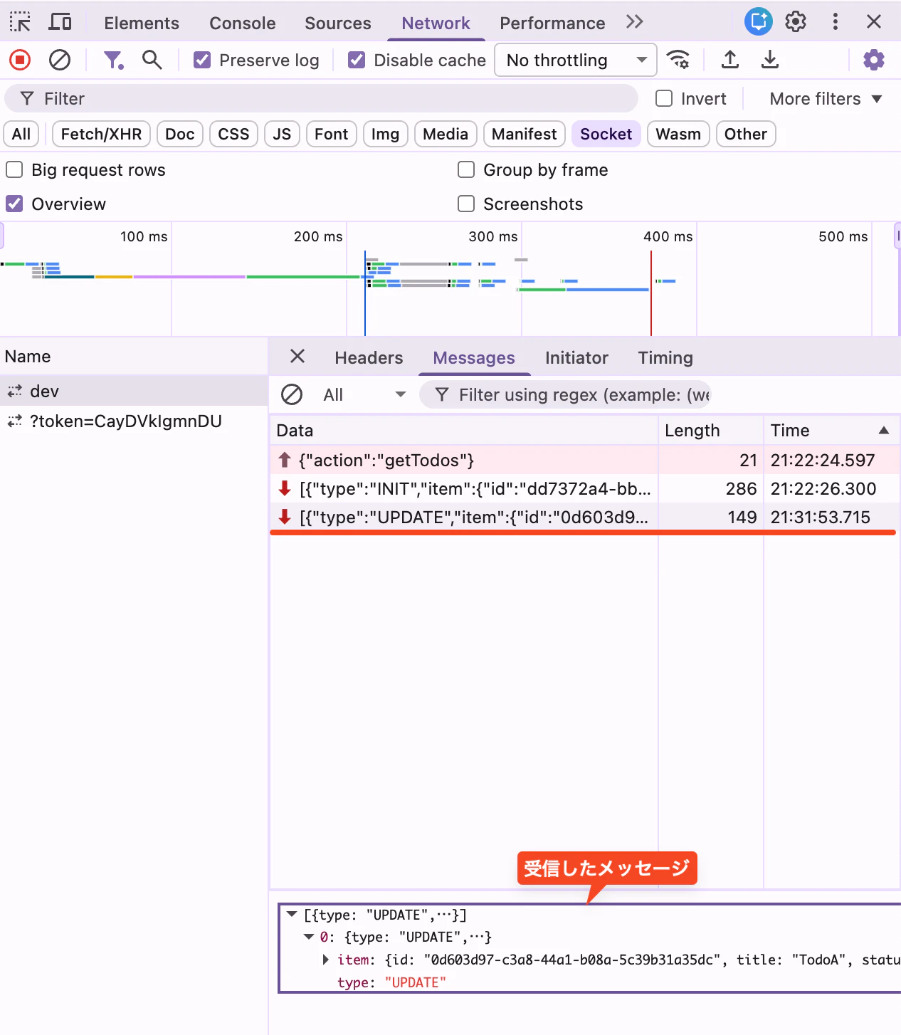Open the Timing tab
The height and width of the screenshot is (1035, 901).
pyautogui.click(x=665, y=357)
